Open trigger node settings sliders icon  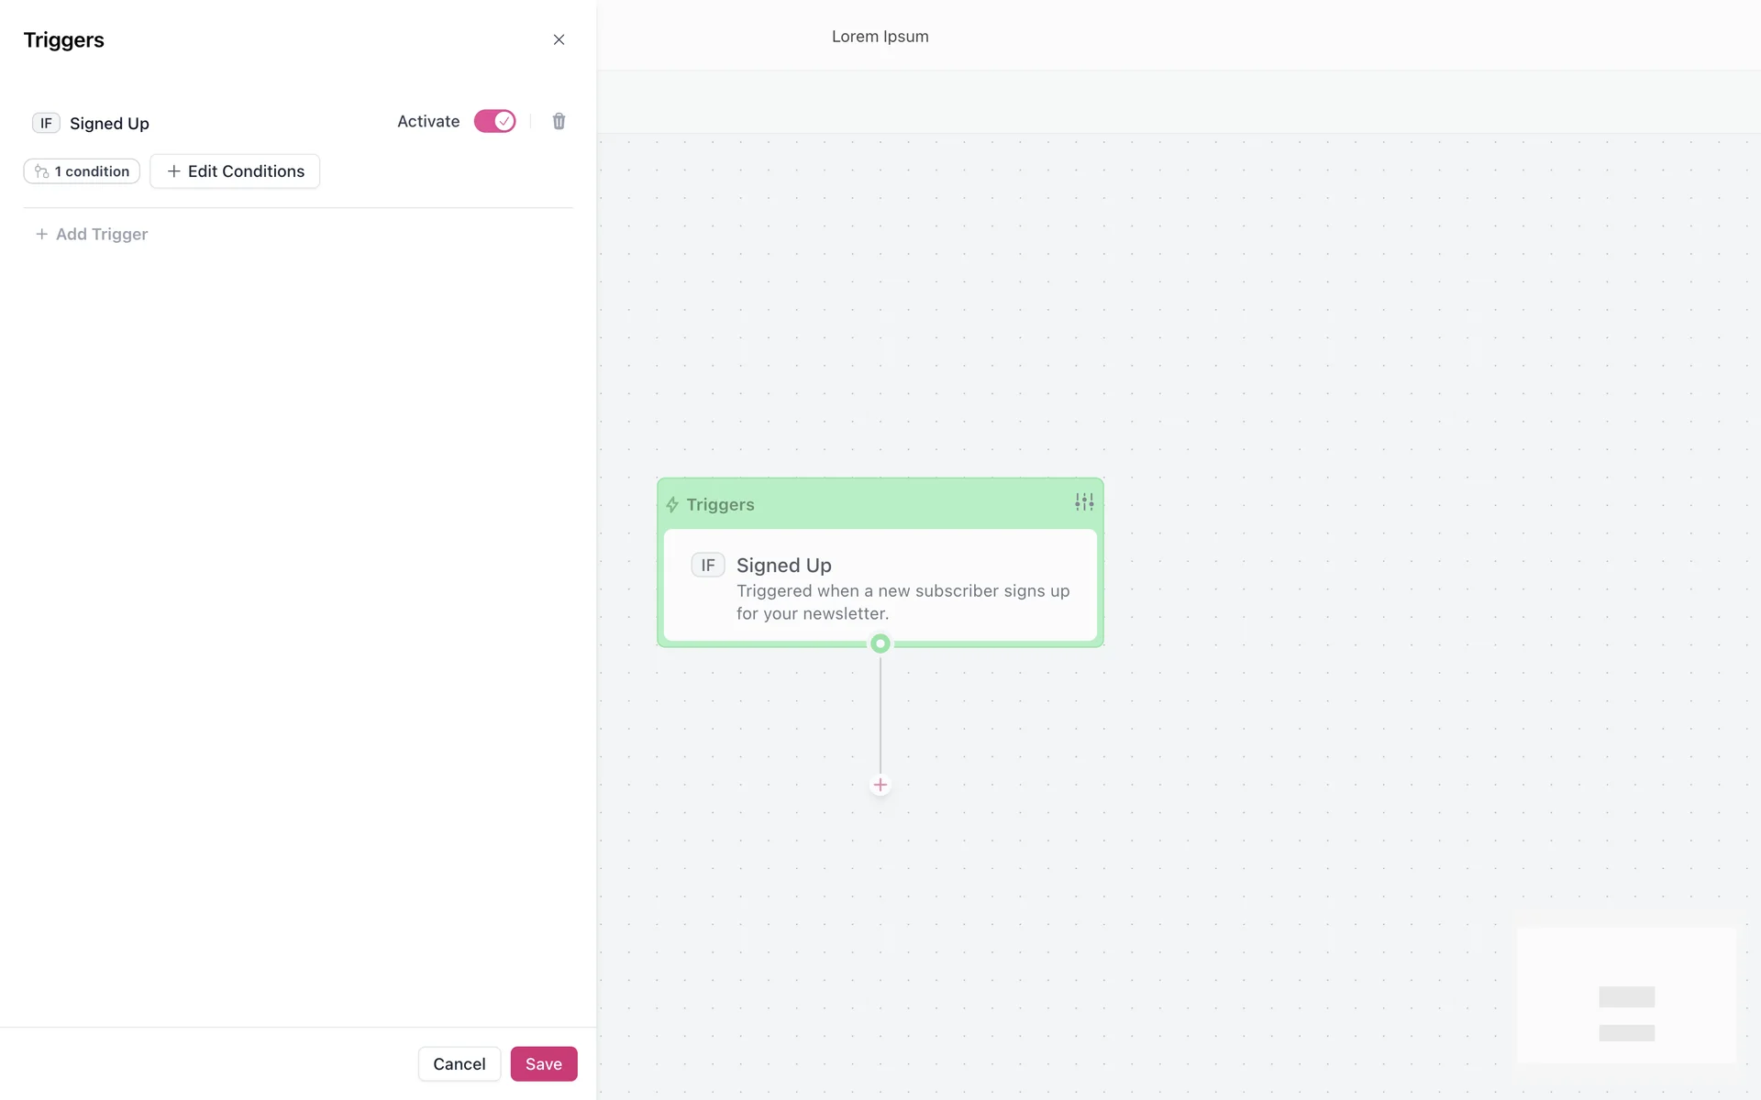click(1084, 502)
